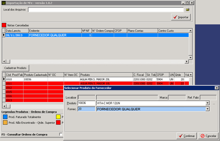Click the red Notas Canceladas color swatch
This screenshot has height=141, width=220.
(x=4, y=25)
